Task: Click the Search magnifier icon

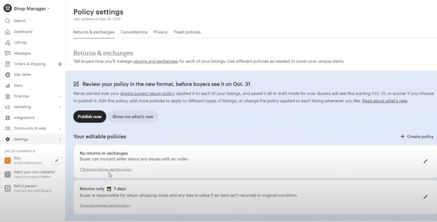Action: point(8,21)
